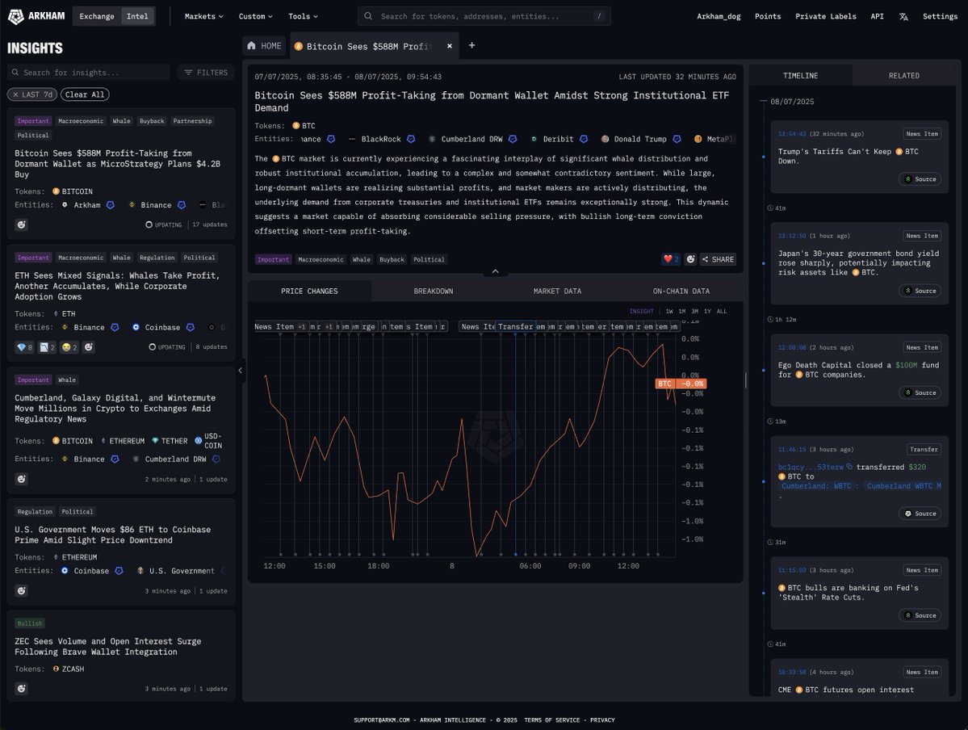Focus the Search for insights field
The height and width of the screenshot is (730, 968).
[89, 72]
